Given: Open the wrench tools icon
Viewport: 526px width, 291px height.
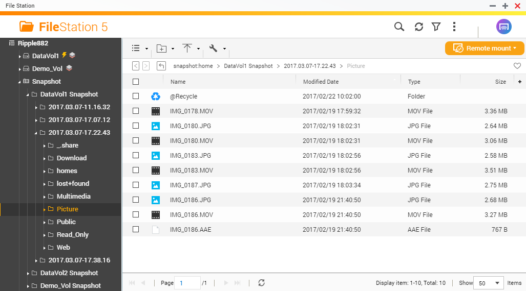Looking at the screenshot, I should [214, 48].
